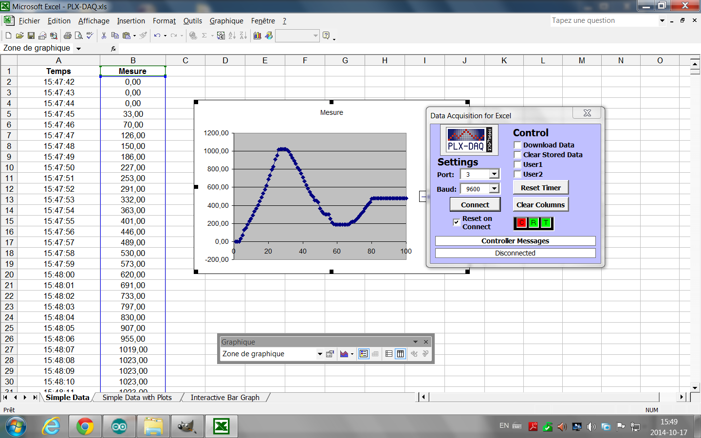Click the Clear Columns button
The image size is (701, 438).
541,205
